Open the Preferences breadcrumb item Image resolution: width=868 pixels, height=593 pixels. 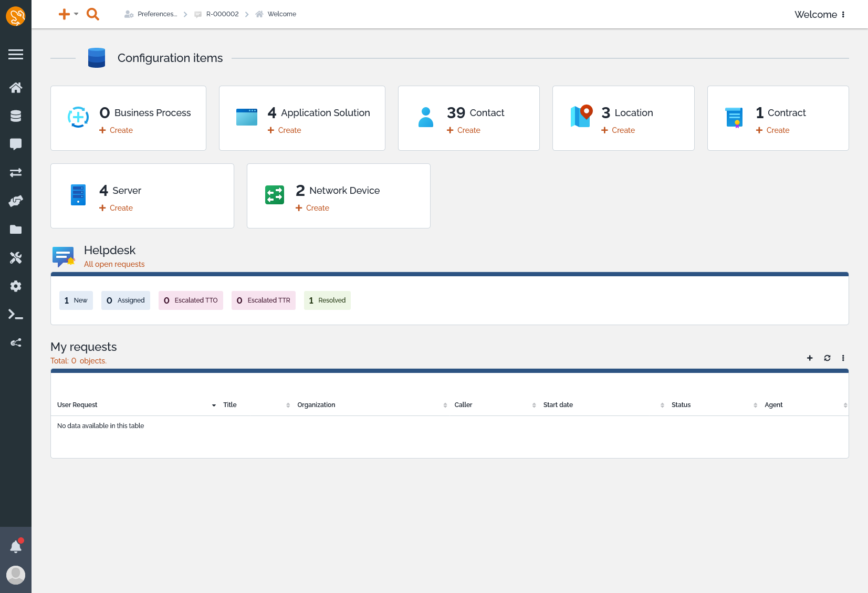coord(157,14)
